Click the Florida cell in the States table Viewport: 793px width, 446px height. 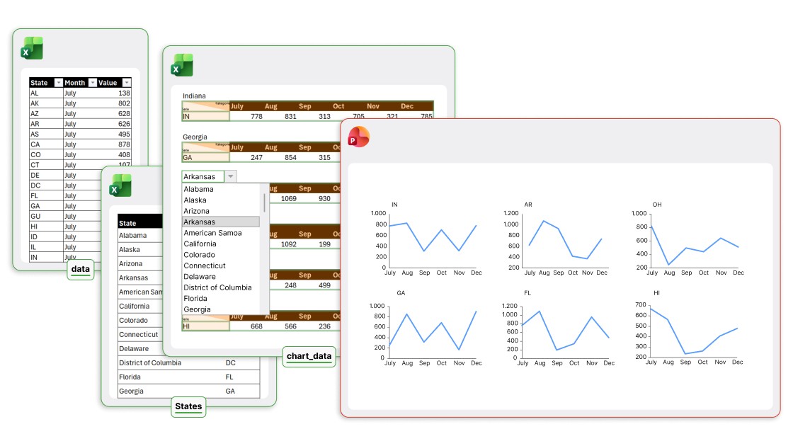pyautogui.click(x=130, y=377)
